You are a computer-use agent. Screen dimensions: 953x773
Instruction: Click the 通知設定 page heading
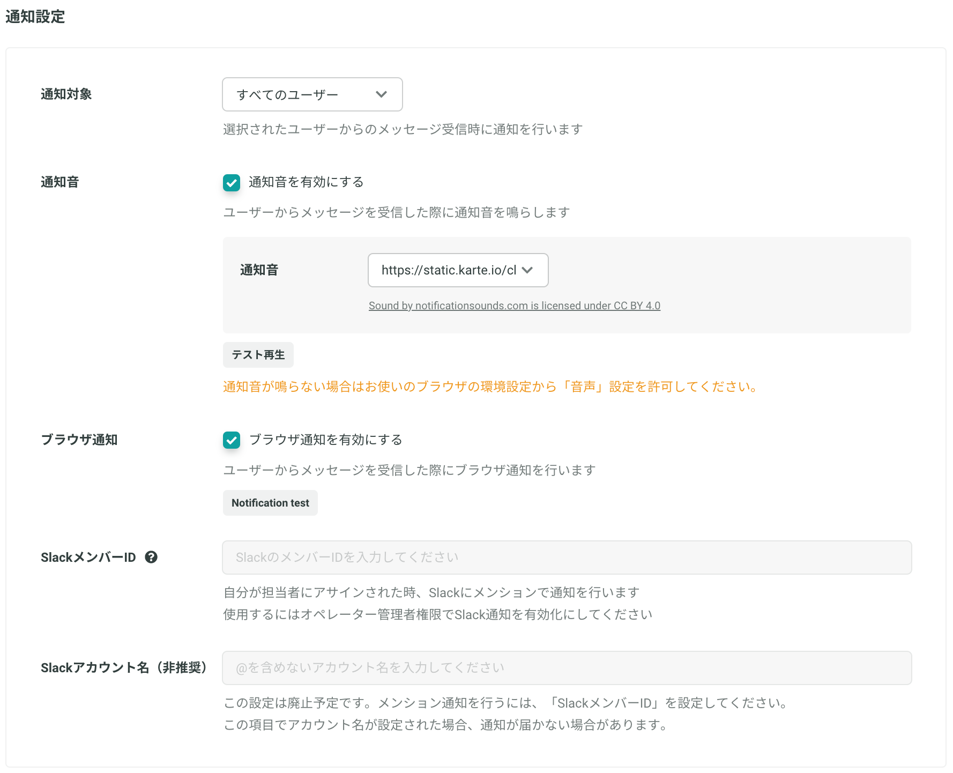35,17
